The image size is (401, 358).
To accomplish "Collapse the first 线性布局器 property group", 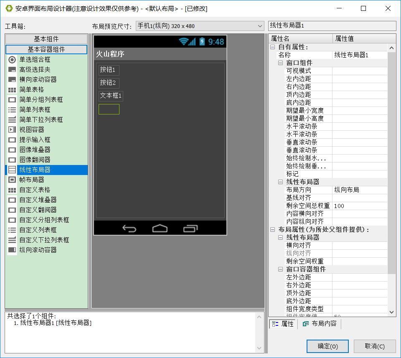I will (x=281, y=182).
